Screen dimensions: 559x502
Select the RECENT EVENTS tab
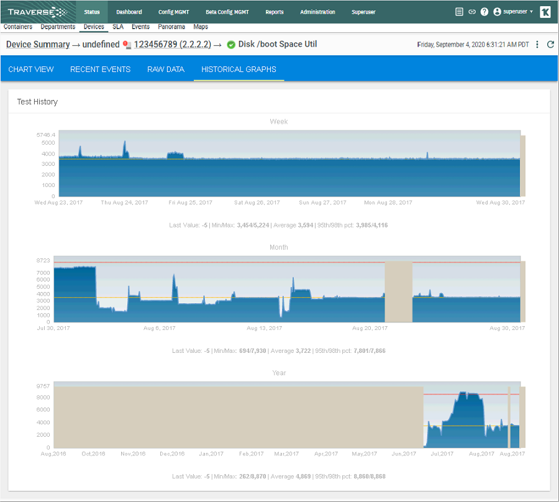coord(100,70)
